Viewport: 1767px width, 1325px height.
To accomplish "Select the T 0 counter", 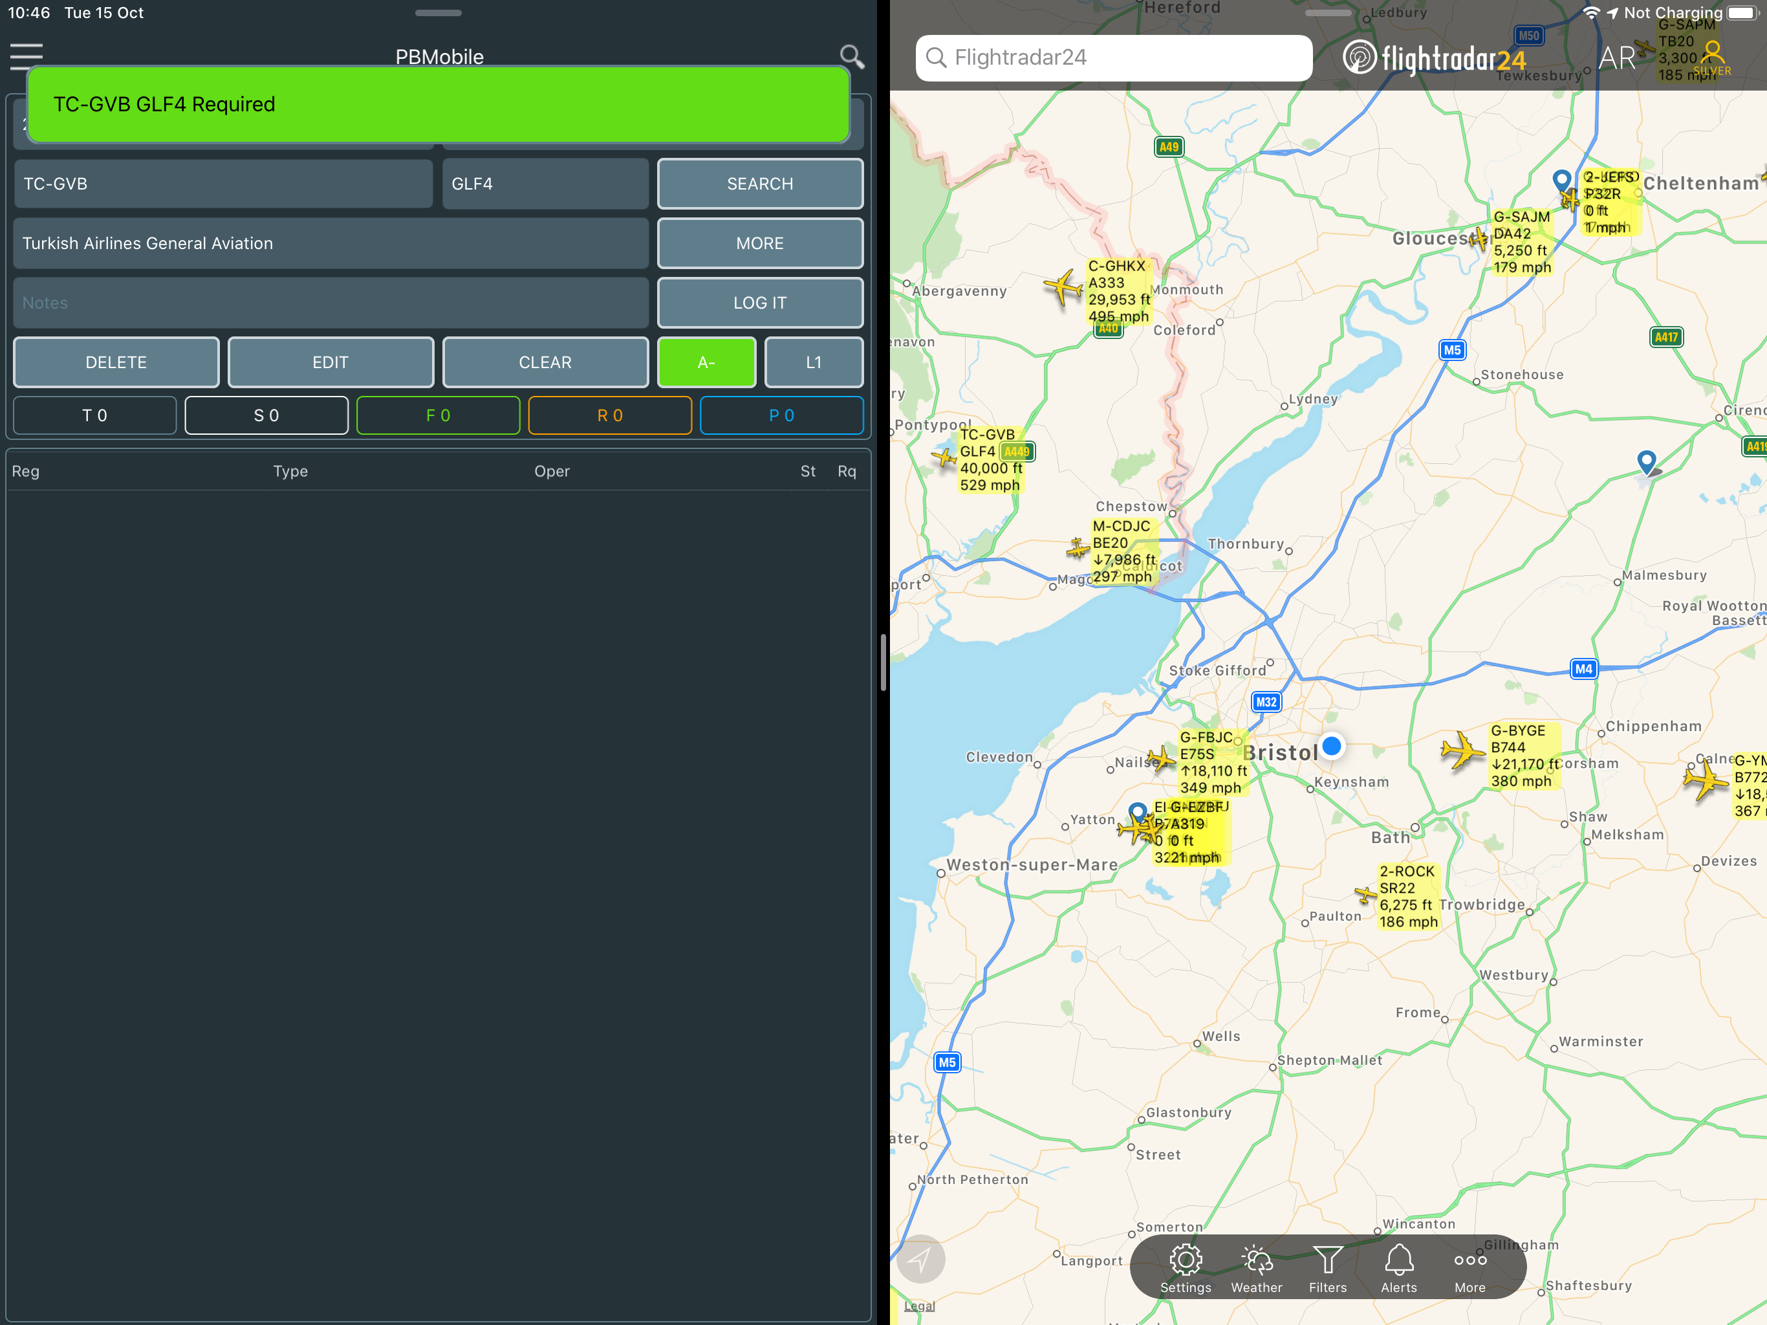I will coord(95,415).
